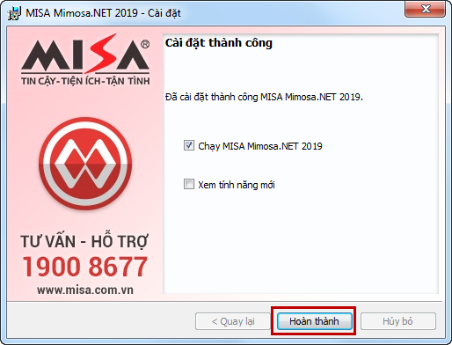Click the round red Mimosa emblem
Image resolution: width=452 pixels, height=345 pixels.
coord(85,164)
